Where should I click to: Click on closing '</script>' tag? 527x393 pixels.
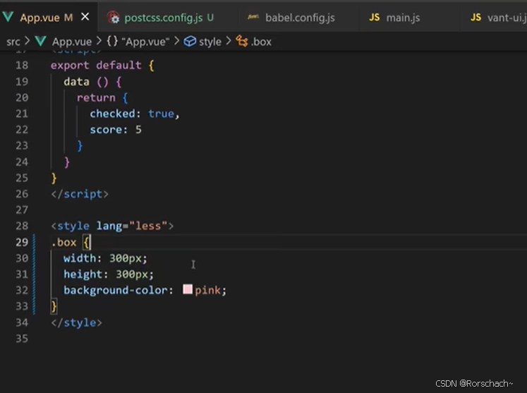click(x=80, y=194)
